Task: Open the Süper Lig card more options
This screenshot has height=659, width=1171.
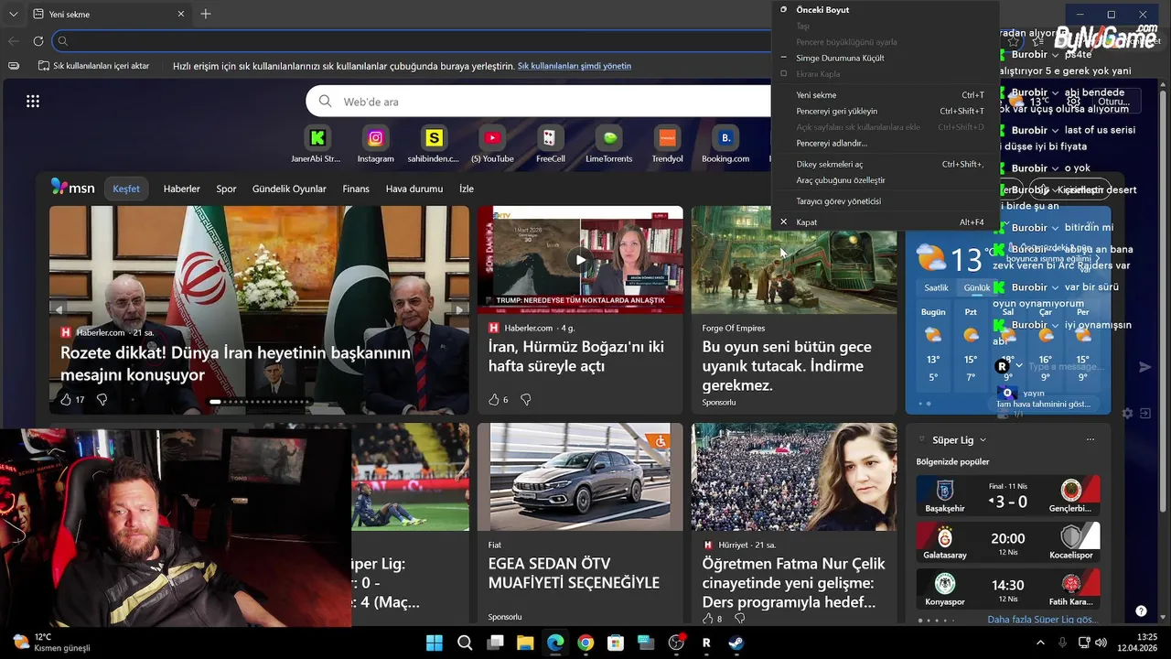Action: (x=1090, y=440)
